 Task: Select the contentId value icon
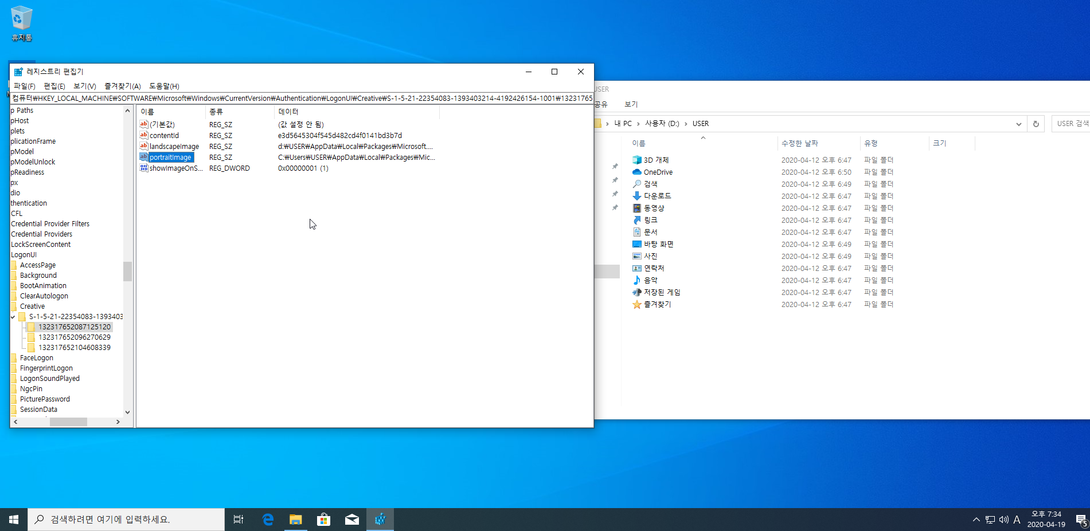click(144, 135)
